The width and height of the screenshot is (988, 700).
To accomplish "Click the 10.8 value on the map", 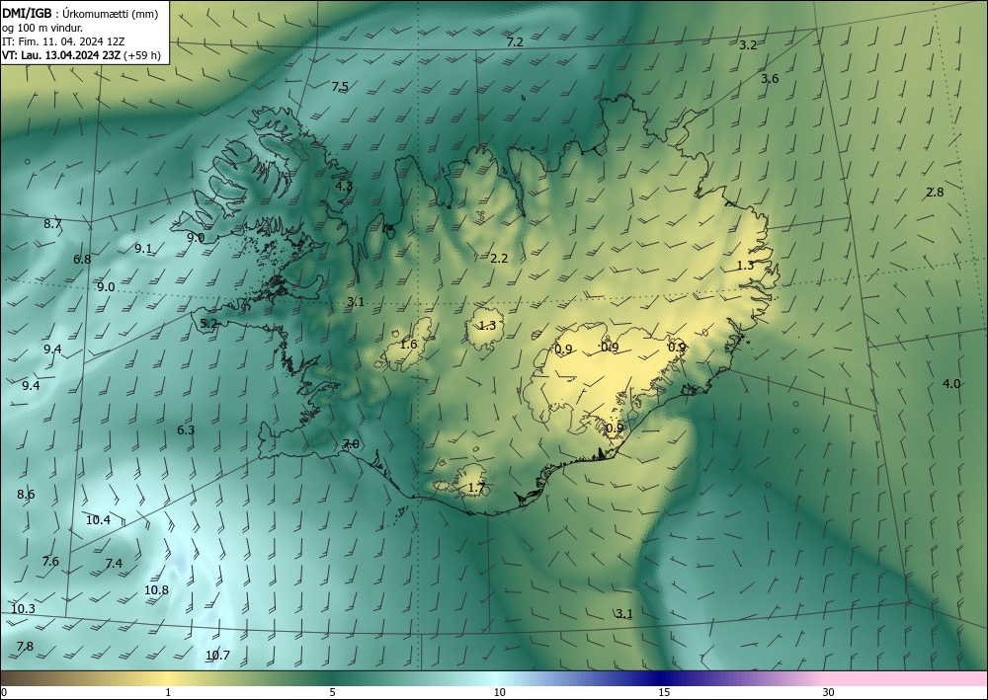I will [156, 590].
